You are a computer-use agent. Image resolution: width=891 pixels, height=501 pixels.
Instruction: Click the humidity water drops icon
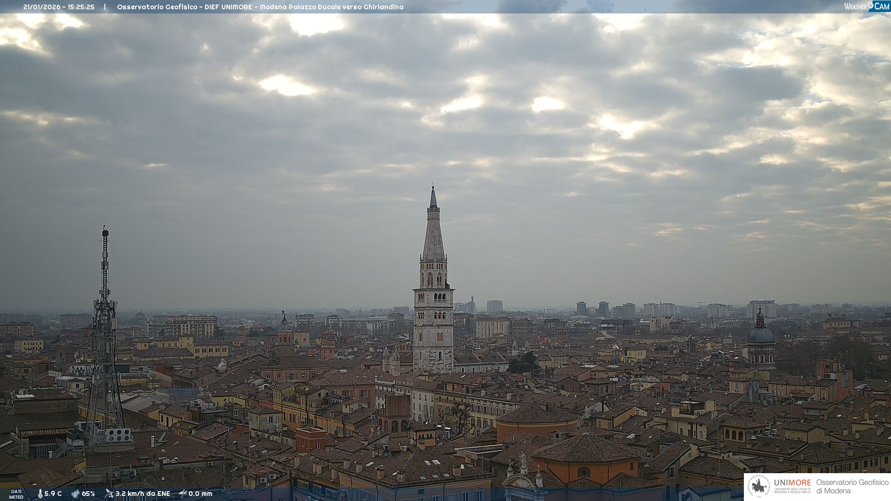(75, 494)
